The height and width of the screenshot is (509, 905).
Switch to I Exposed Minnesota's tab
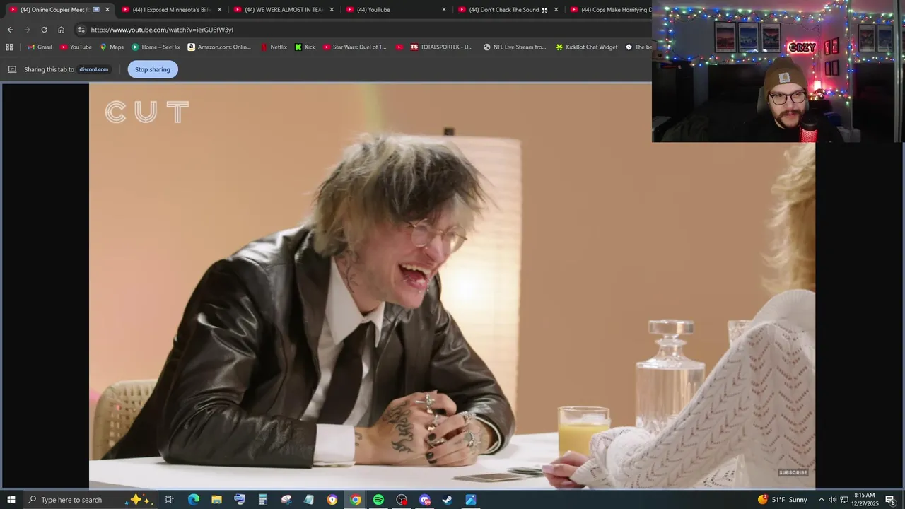(x=170, y=10)
